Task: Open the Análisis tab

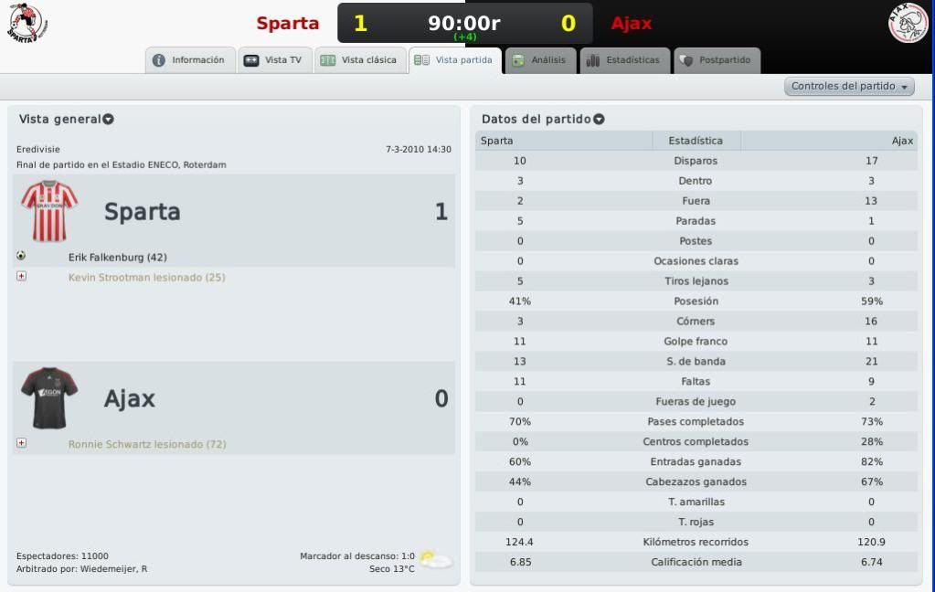Action: [x=541, y=60]
